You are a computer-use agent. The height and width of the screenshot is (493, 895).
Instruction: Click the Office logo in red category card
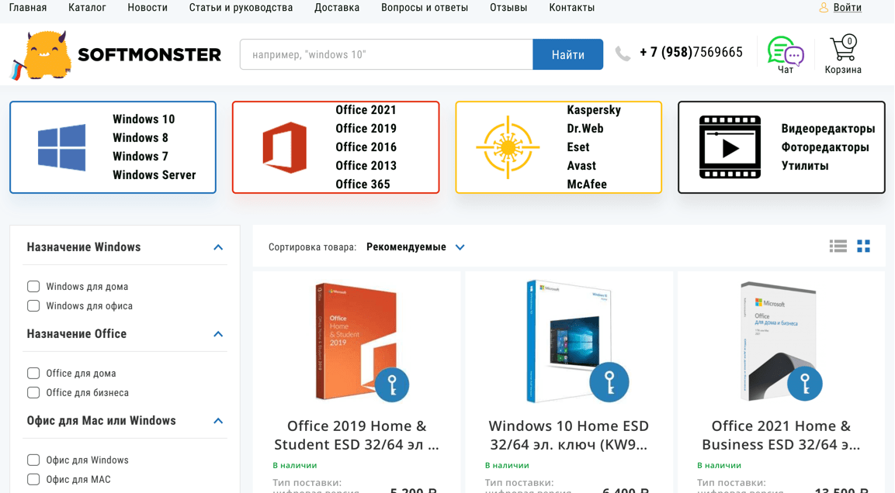[x=284, y=147]
